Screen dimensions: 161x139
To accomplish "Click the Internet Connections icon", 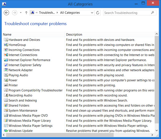I will 6,55.
